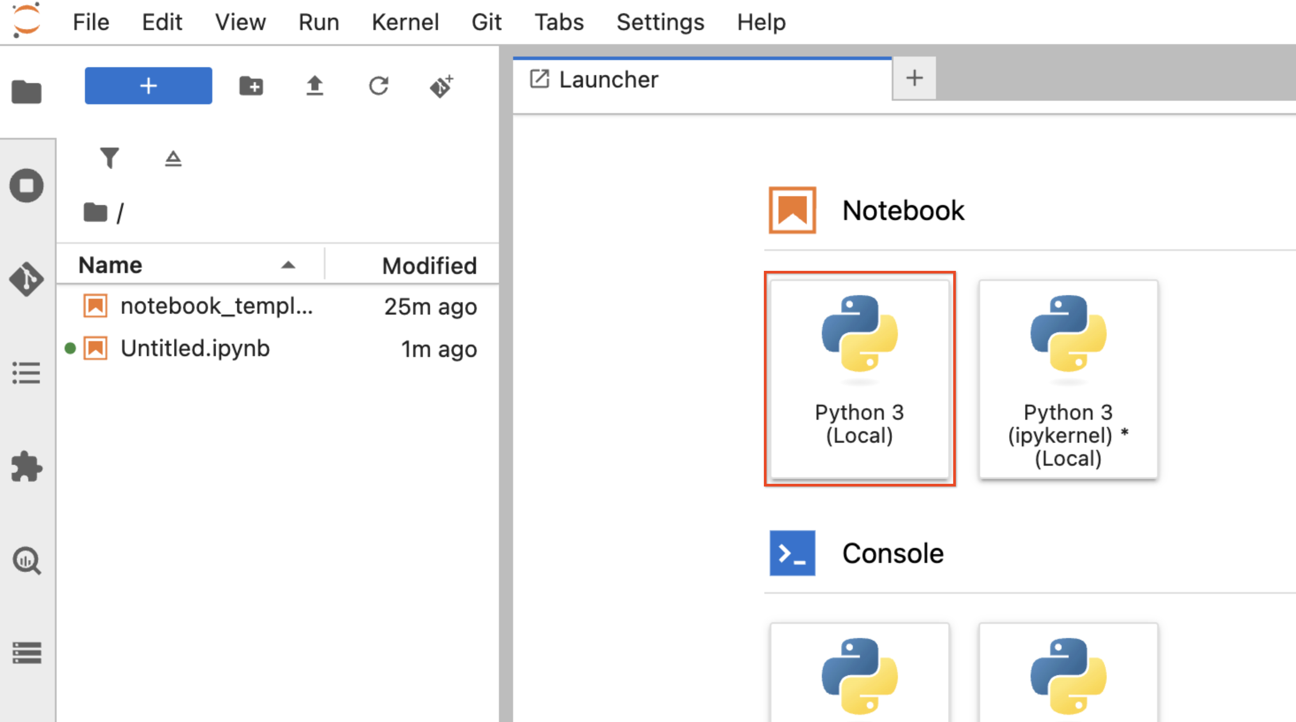This screenshot has width=1296, height=722.
Task: Toggle the file filter funnel icon
Action: click(109, 158)
